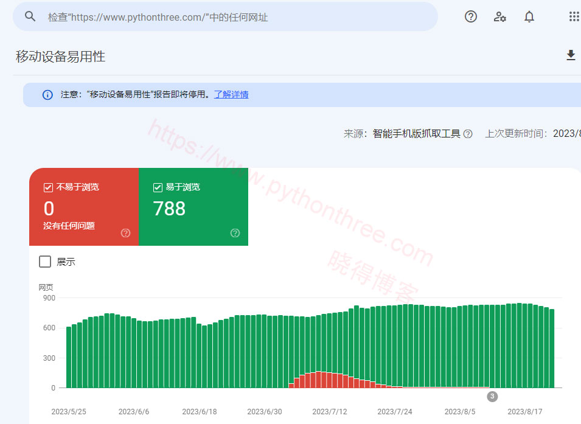The height and width of the screenshot is (424, 581).
Task: Click help icon beside 智能手机版抓取工具
Action: (x=468, y=134)
